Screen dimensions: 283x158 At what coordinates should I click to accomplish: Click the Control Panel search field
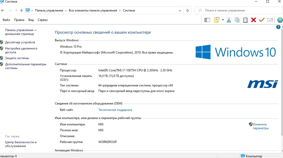tap(238, 10)
